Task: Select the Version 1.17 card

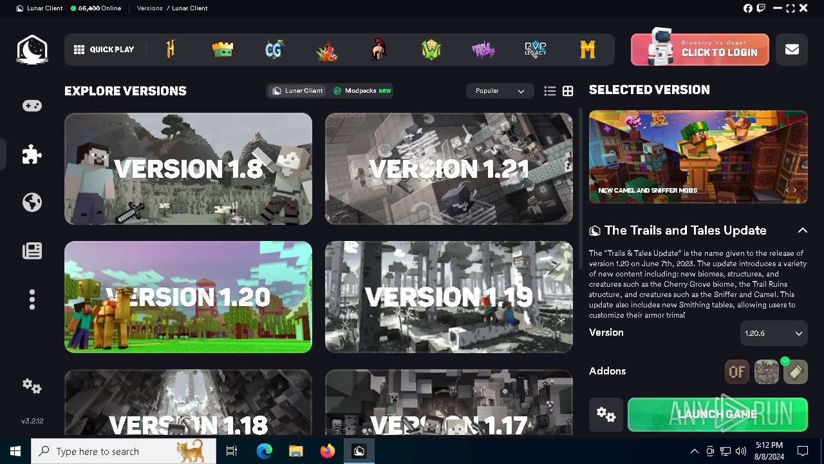Action: click(449, 402)
